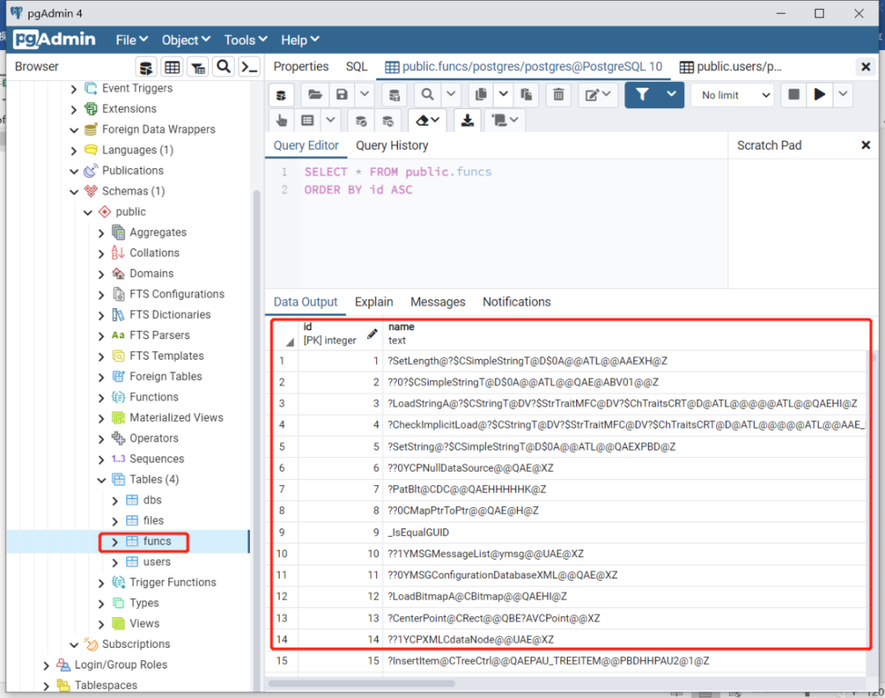Click the Delete rows trash icon
The height and width of the screenshot is (698, 885).
pos(558,94)
